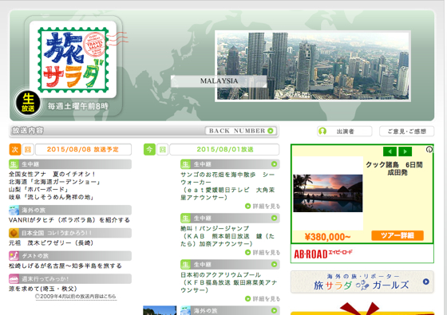Screen dimensions: 447x315
Task: Open ご意見・ご感想 feedback page
Action: click(x=406, y=132)
